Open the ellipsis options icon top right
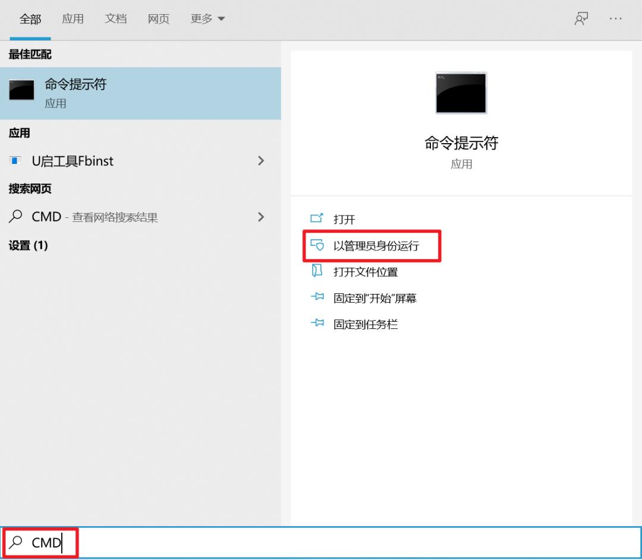 tap(616, 18)
